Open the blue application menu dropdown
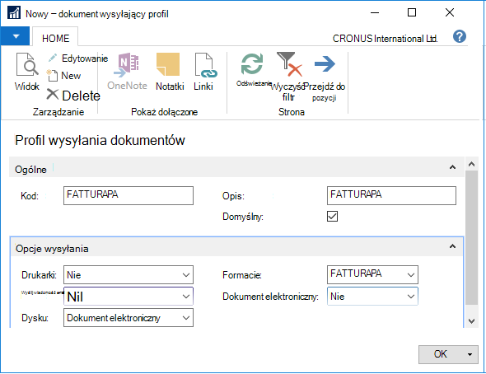This screenshot has width=486, height=374. [x=15, y=36]
